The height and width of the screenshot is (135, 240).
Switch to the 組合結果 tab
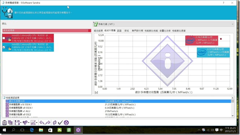coord(98,31)
